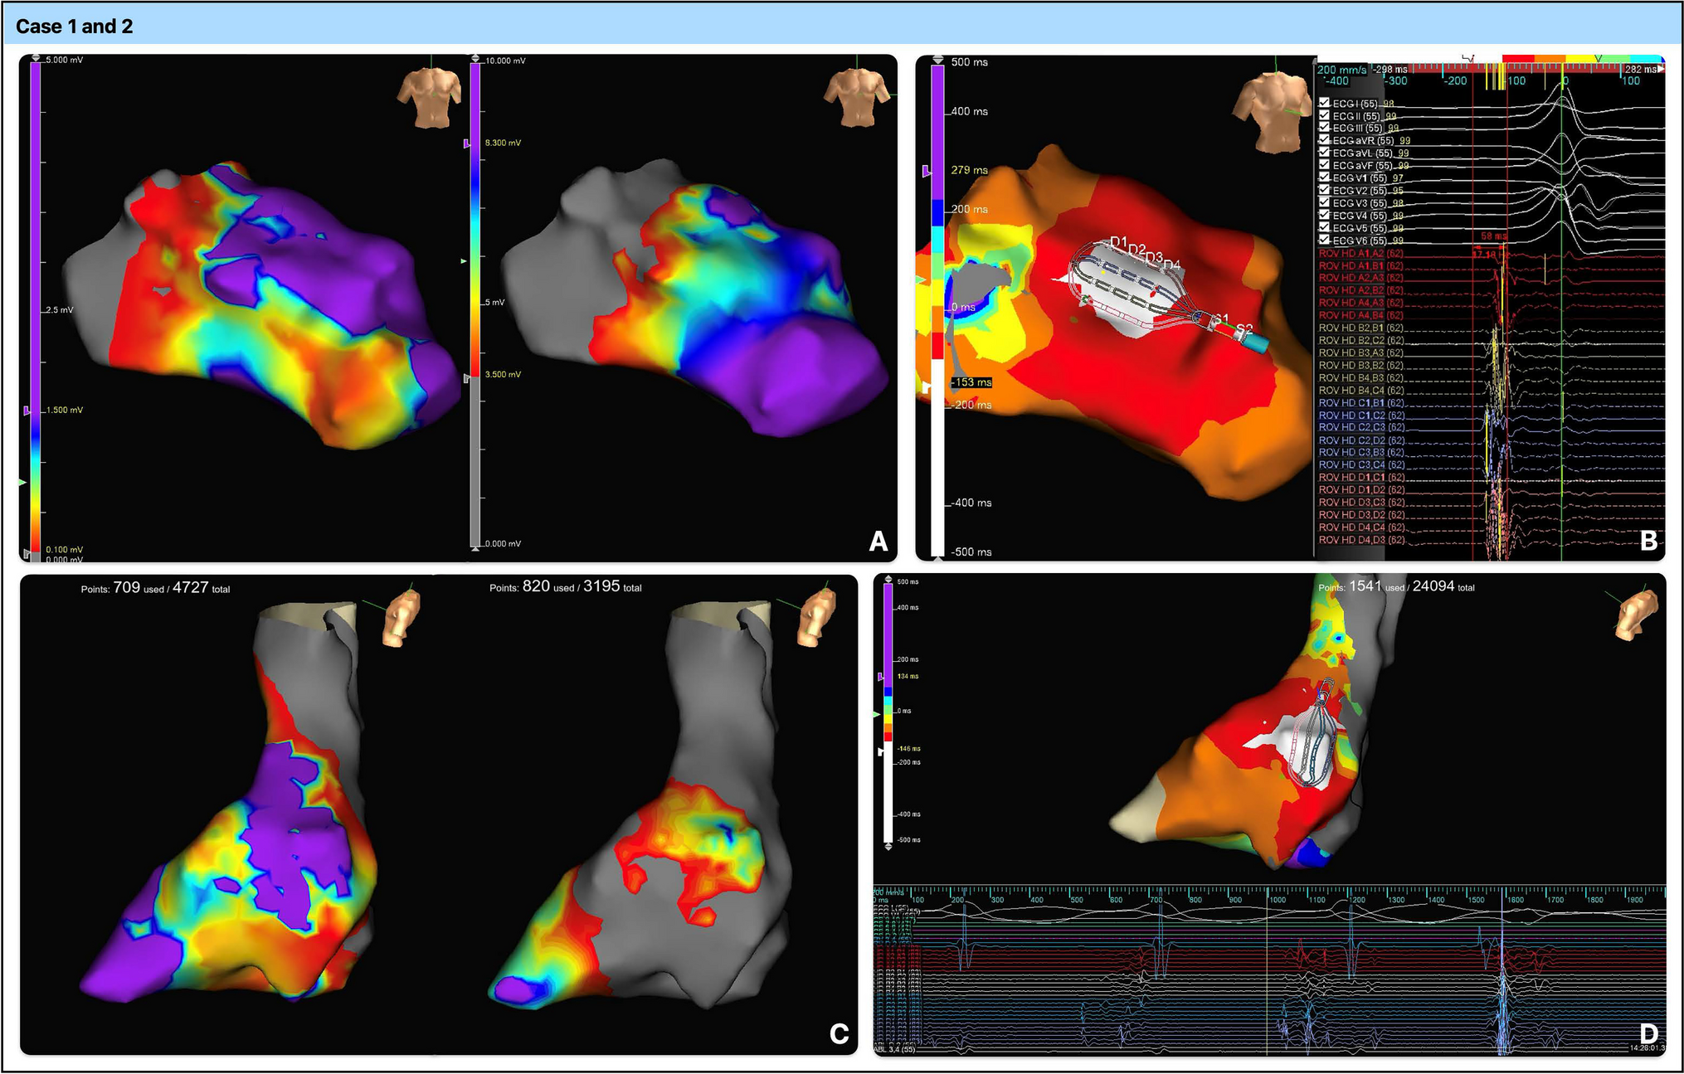This screenshot has width=1684, height=1074.
Task: Click the green 0 ms marker on panel D scale
Action: [x=877, y=714]
